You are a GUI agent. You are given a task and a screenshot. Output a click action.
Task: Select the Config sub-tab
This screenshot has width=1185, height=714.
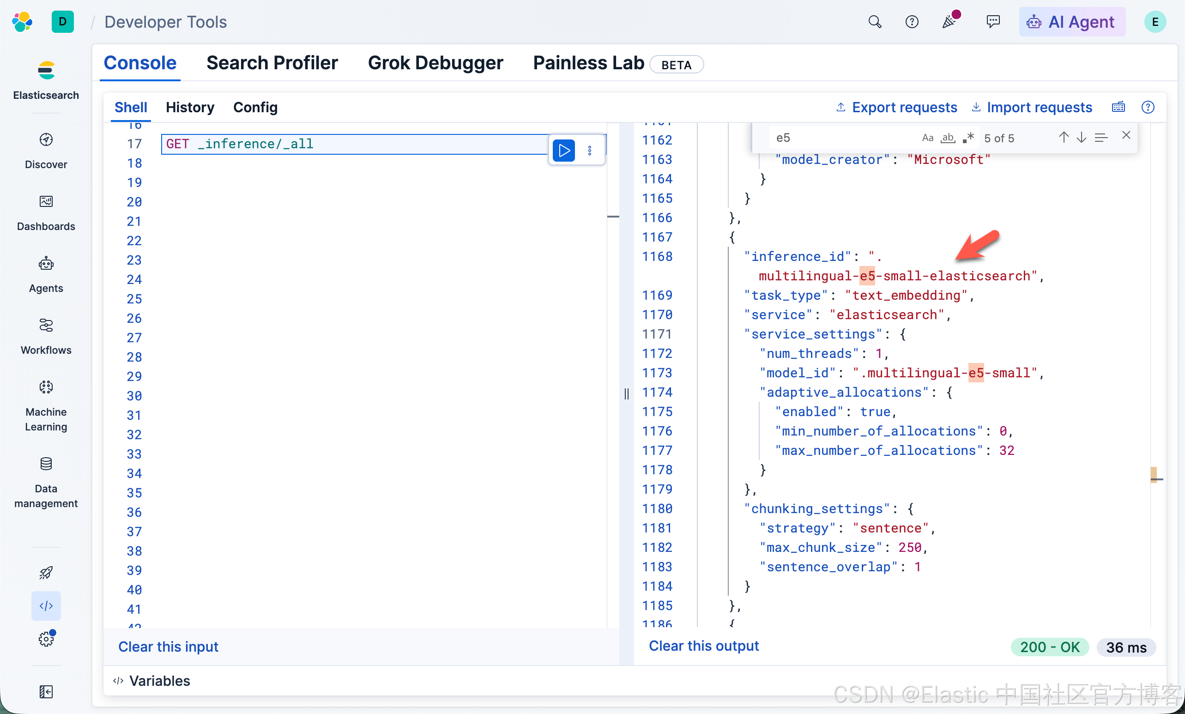coord(255,107)
